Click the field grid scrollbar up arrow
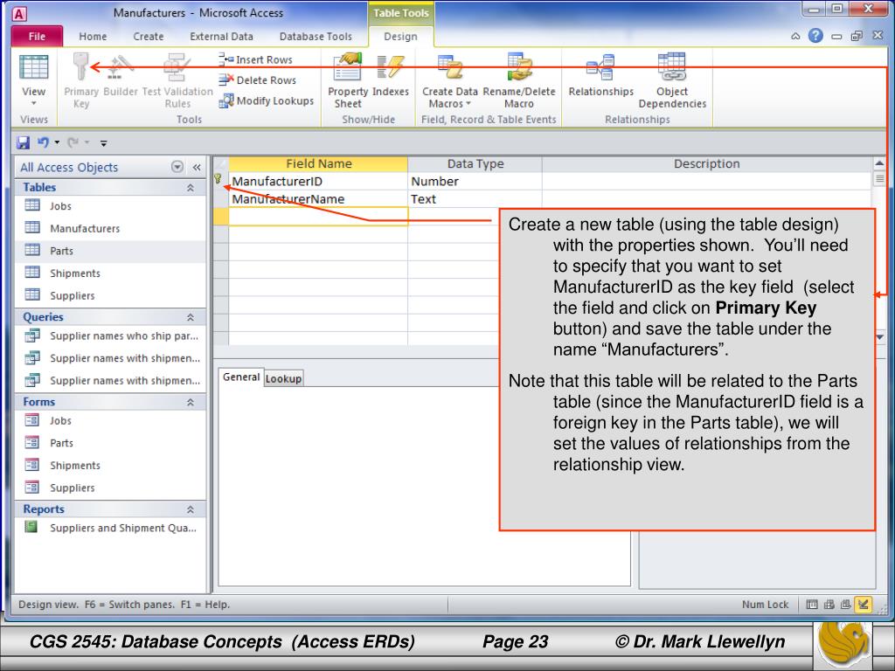Viewport: 895px width, 671px height. click(879, 163)
